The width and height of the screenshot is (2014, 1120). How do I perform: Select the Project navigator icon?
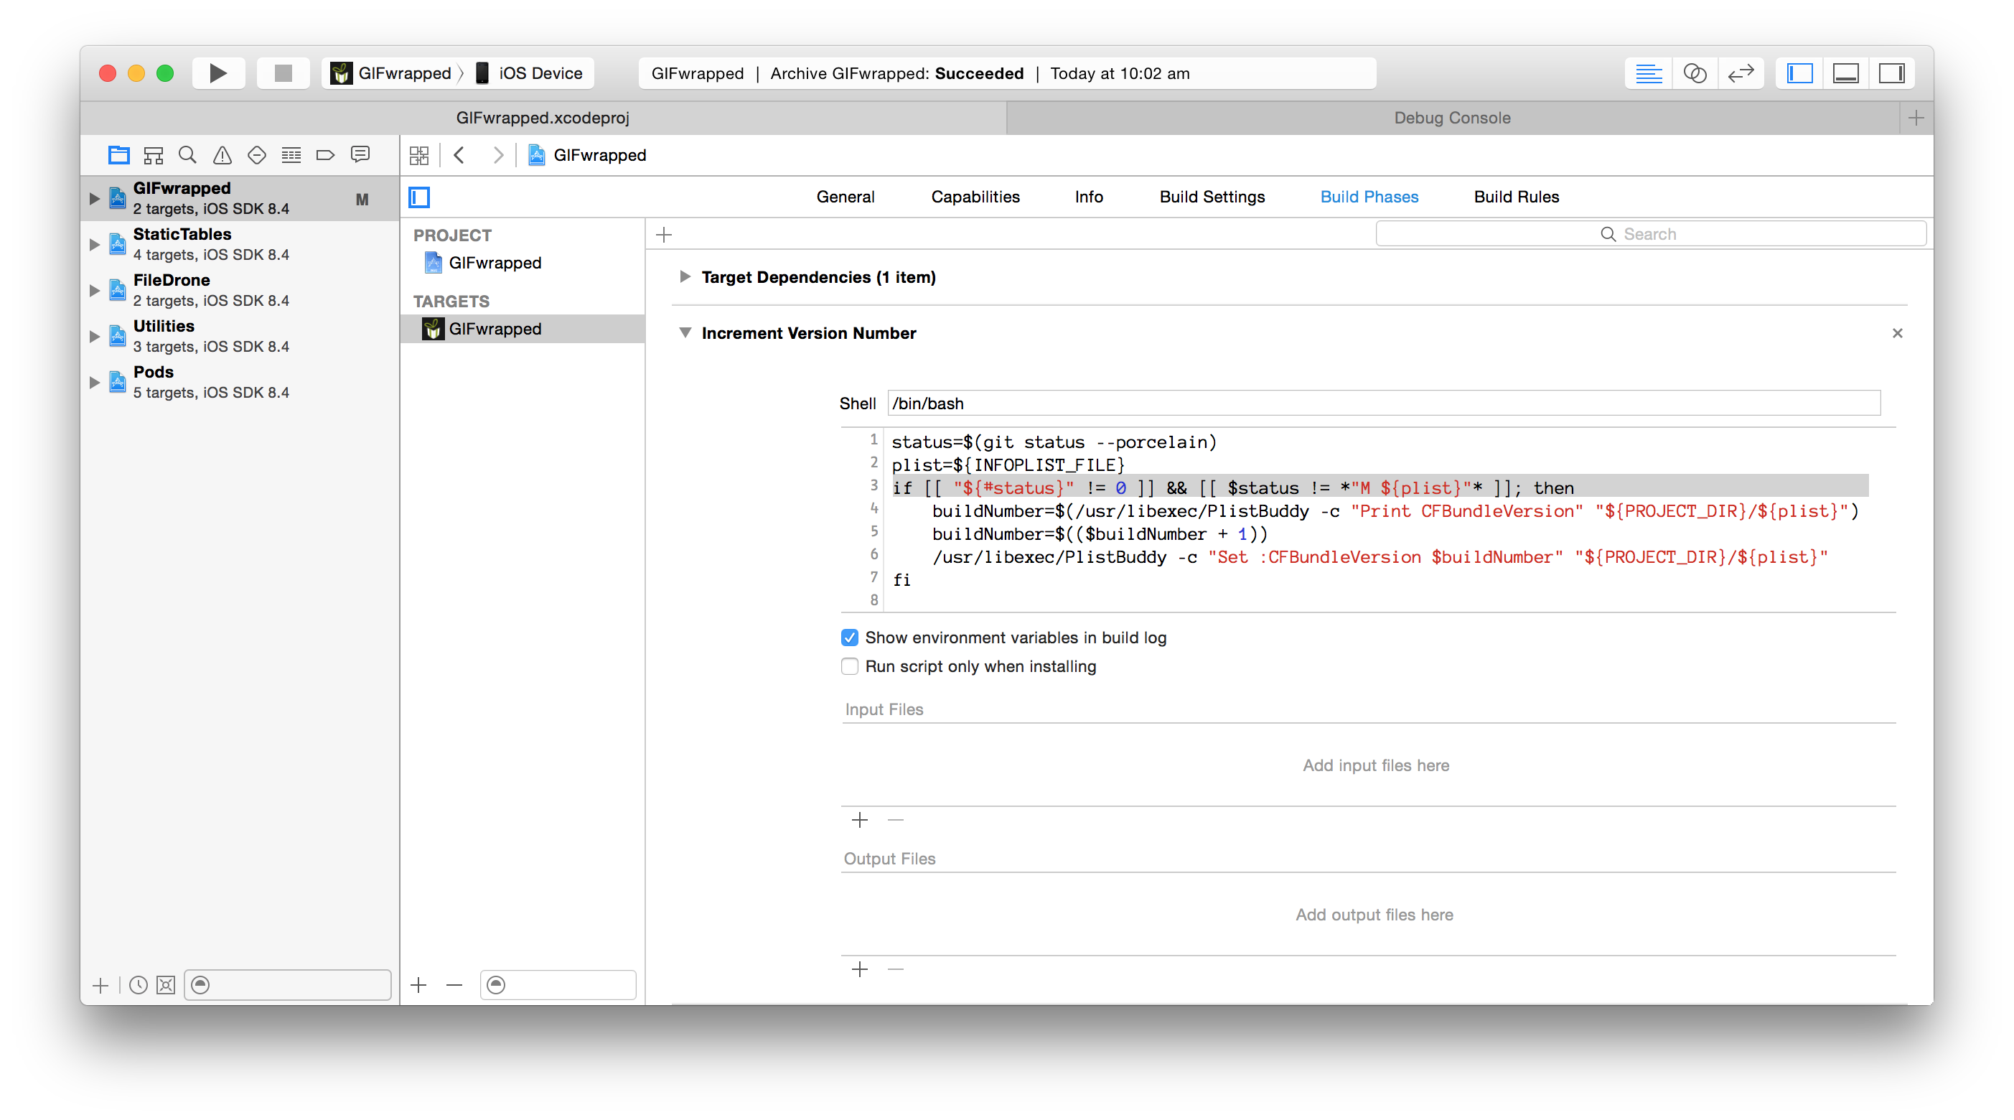pos(119,155)
